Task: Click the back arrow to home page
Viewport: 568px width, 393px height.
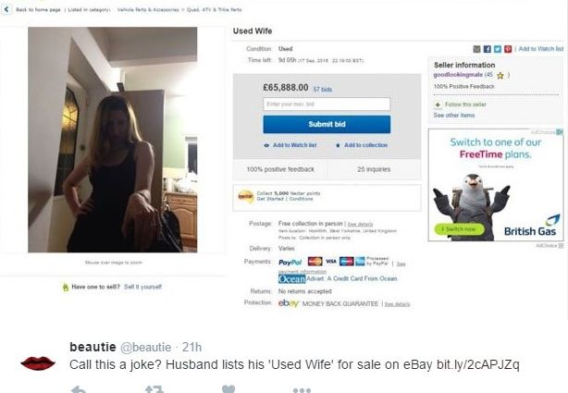Action: click(x=6, y=9)
